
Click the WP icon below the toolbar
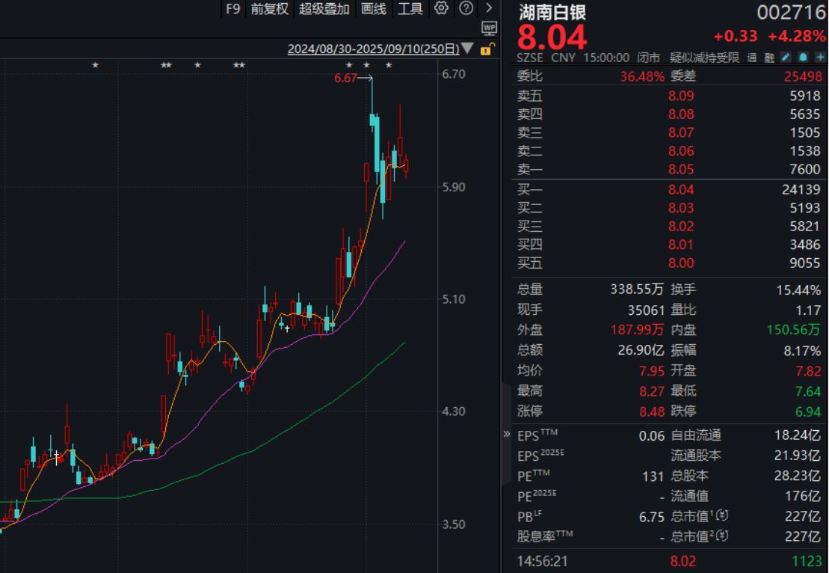point(490,28)
